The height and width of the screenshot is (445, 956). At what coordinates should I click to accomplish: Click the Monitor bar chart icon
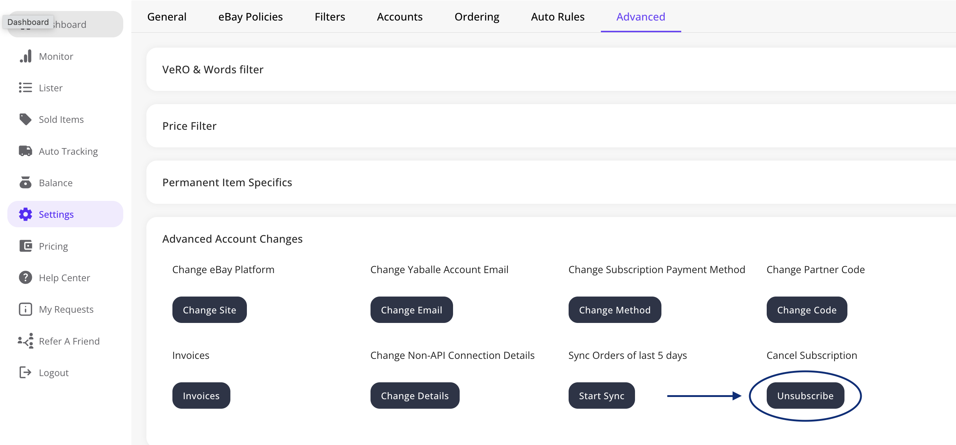click(x=25, y=56)
